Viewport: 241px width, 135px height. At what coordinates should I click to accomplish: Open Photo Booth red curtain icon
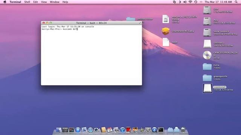click(x=129, y=130)
